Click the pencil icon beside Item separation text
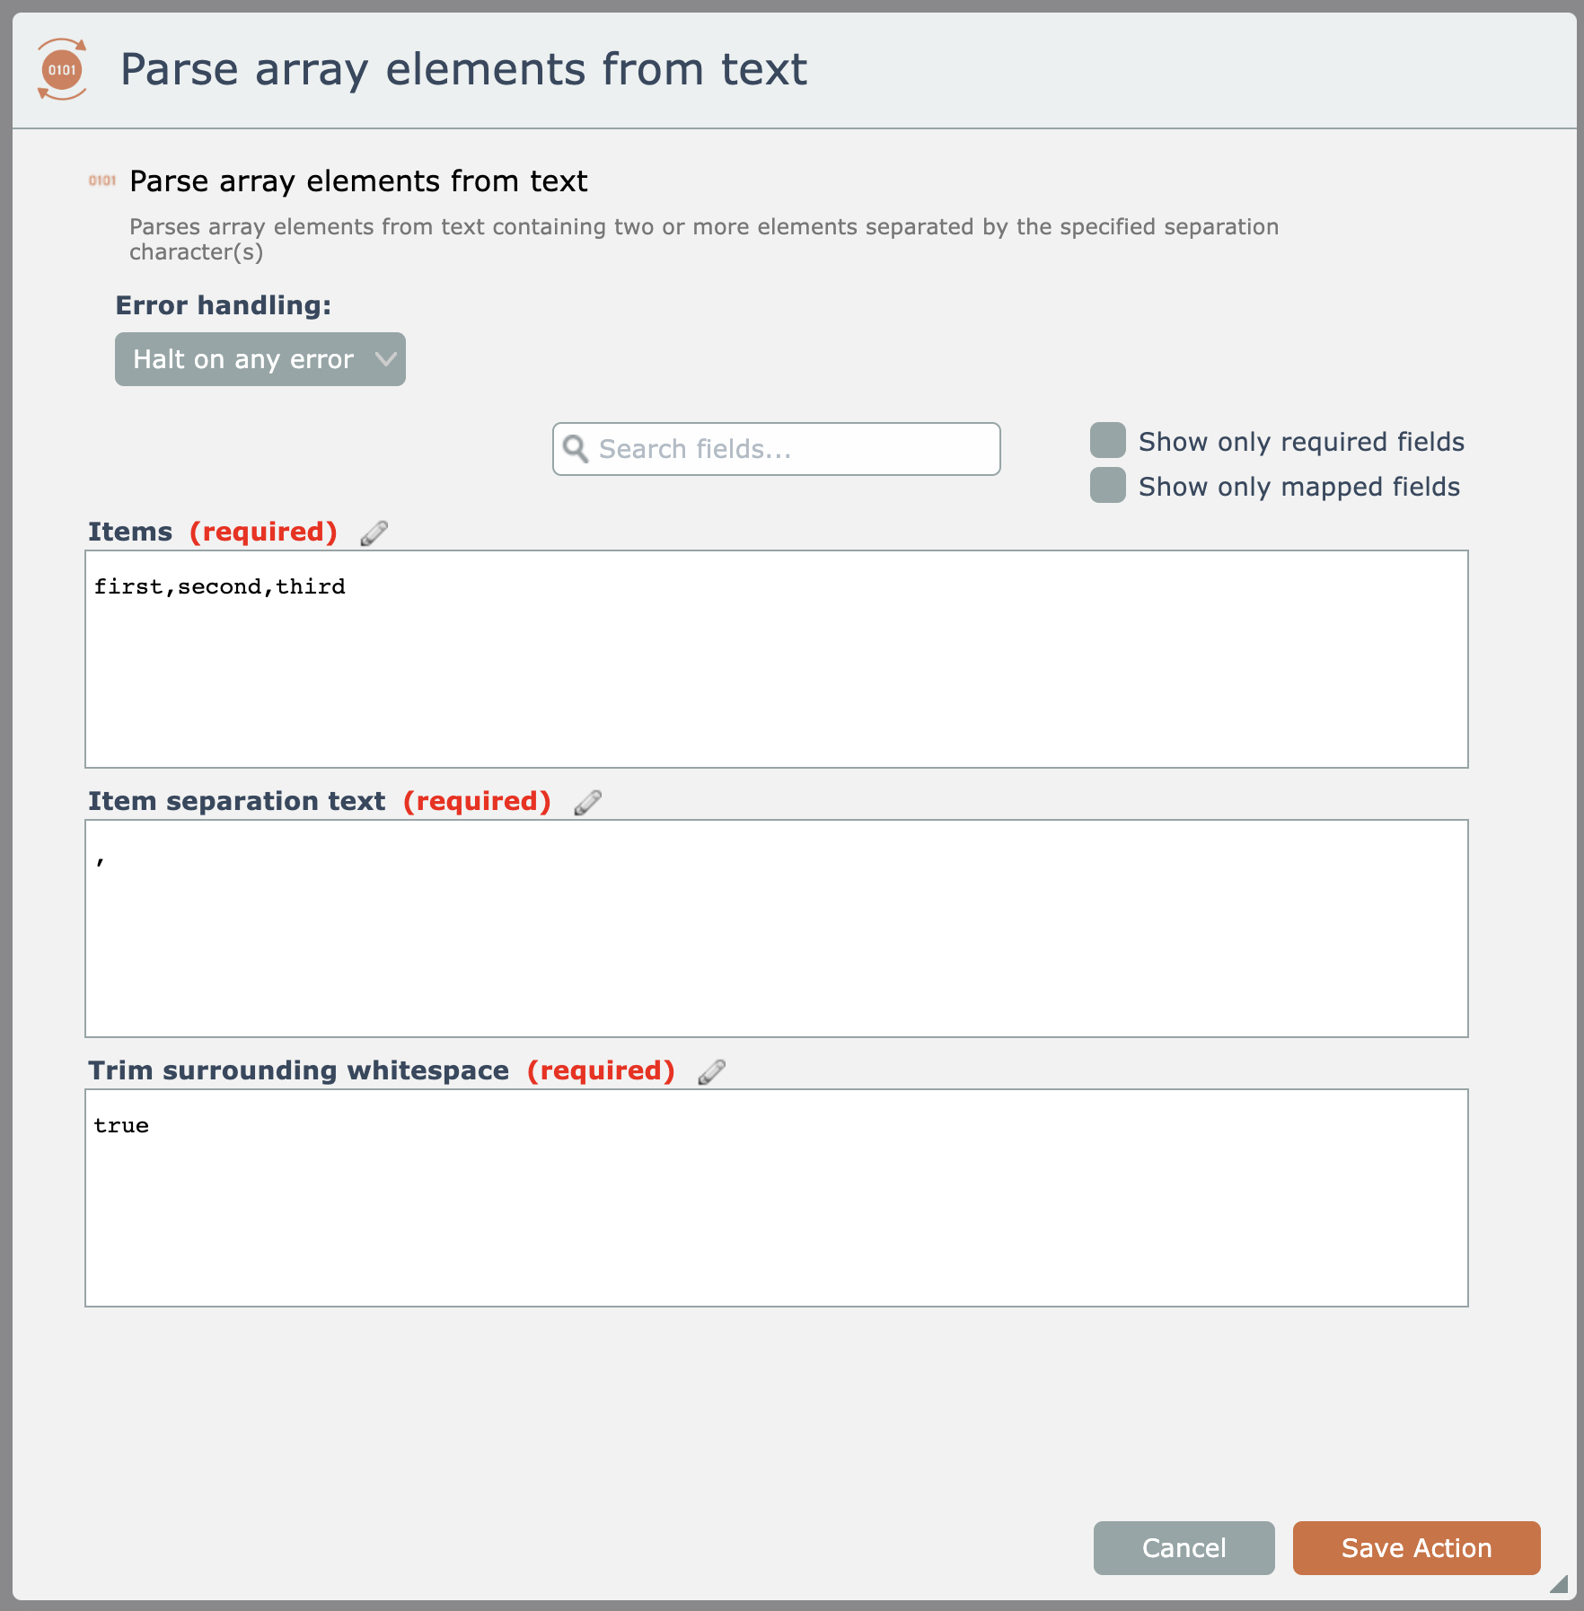Screen dimensions: 1584x1611 (x=587, y=802)
